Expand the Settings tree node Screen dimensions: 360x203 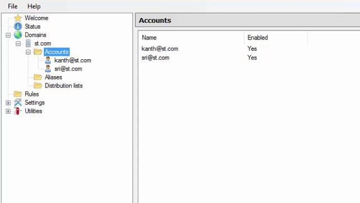click(8, 103)
